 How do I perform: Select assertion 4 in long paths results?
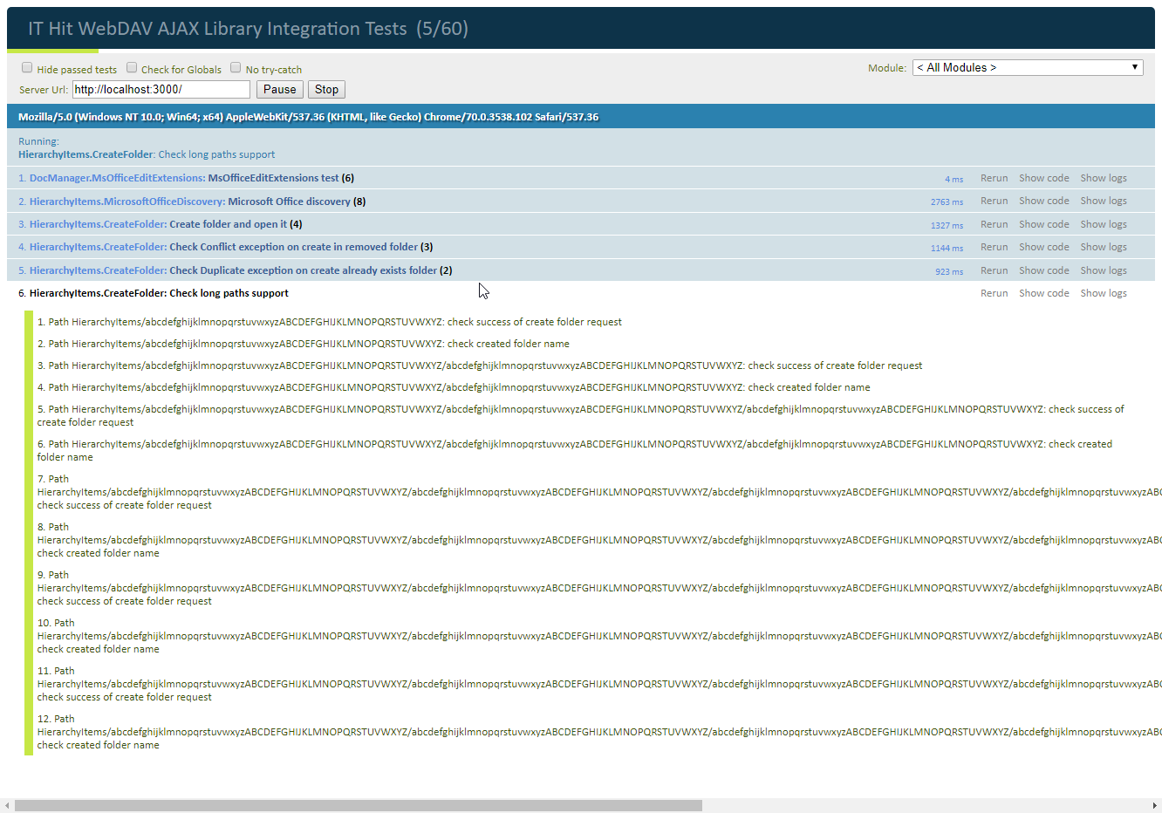454,387
